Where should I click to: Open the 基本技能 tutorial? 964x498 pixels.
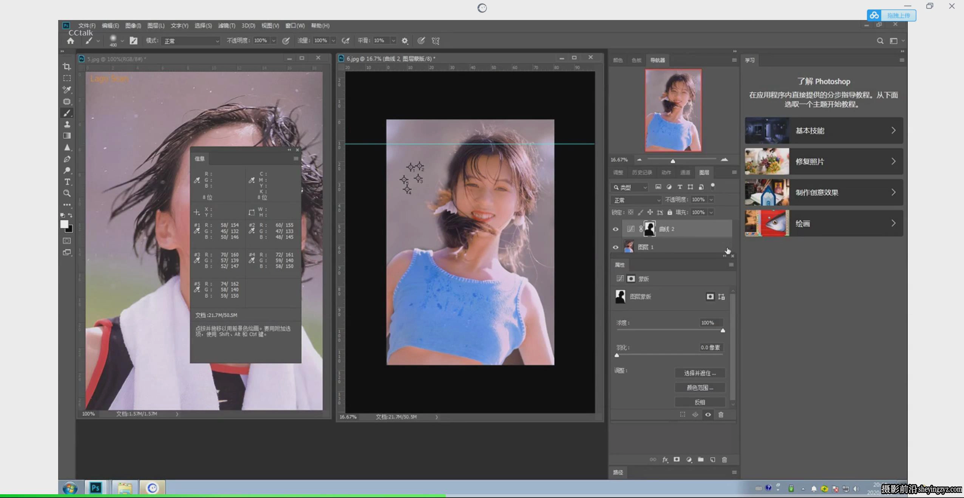point(824,131)
